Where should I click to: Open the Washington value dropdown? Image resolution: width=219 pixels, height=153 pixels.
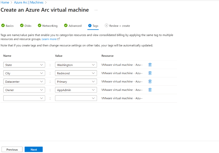pyautogui.click(x=93, y=65)
